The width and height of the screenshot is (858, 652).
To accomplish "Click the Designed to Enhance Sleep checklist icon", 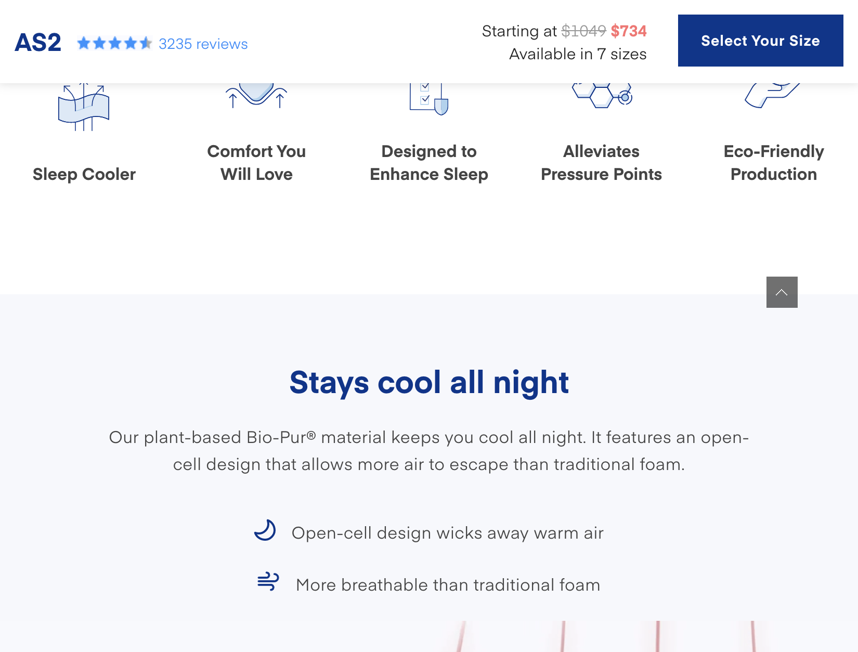I will (x=429, y=99).
